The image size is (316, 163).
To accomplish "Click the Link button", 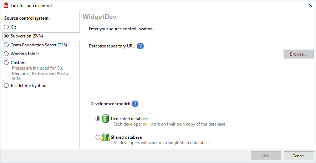I will [x=266, y=156].
